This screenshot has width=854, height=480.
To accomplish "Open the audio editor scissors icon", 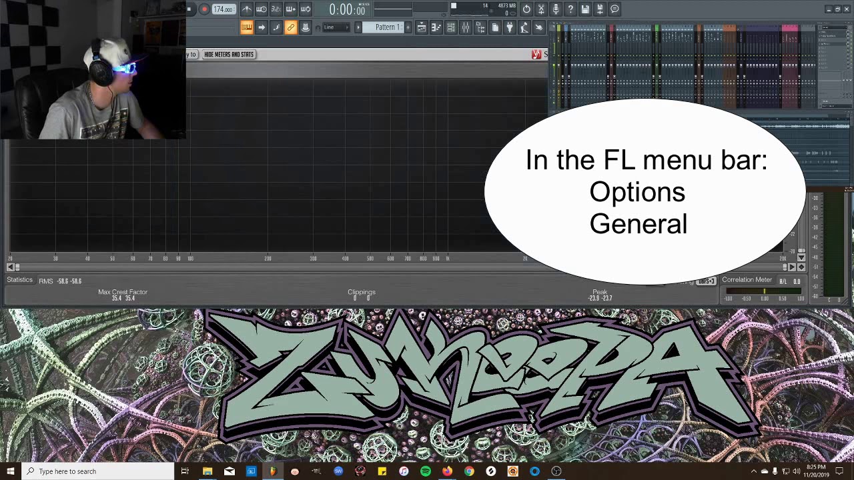I will pyautogui.click(x=541, y=9).
